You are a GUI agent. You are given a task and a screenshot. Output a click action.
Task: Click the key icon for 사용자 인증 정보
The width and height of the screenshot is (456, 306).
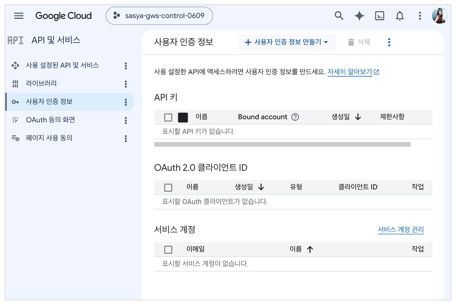[15, 102]
